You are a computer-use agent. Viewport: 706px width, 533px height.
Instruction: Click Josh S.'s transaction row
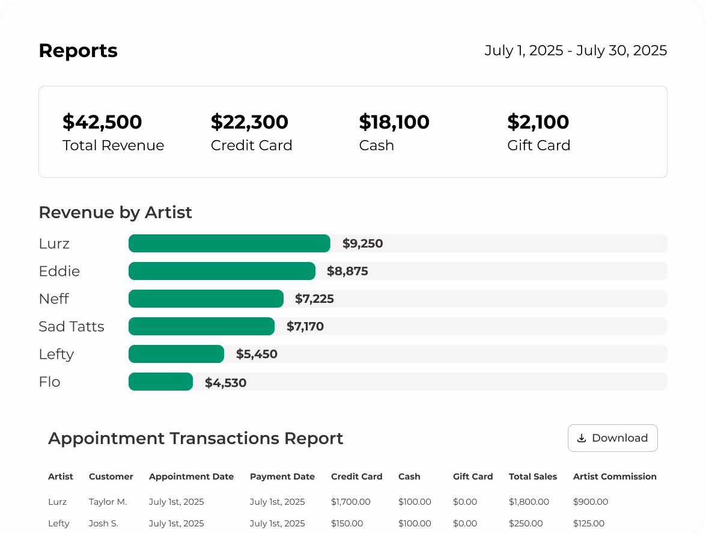pos(102,523)
